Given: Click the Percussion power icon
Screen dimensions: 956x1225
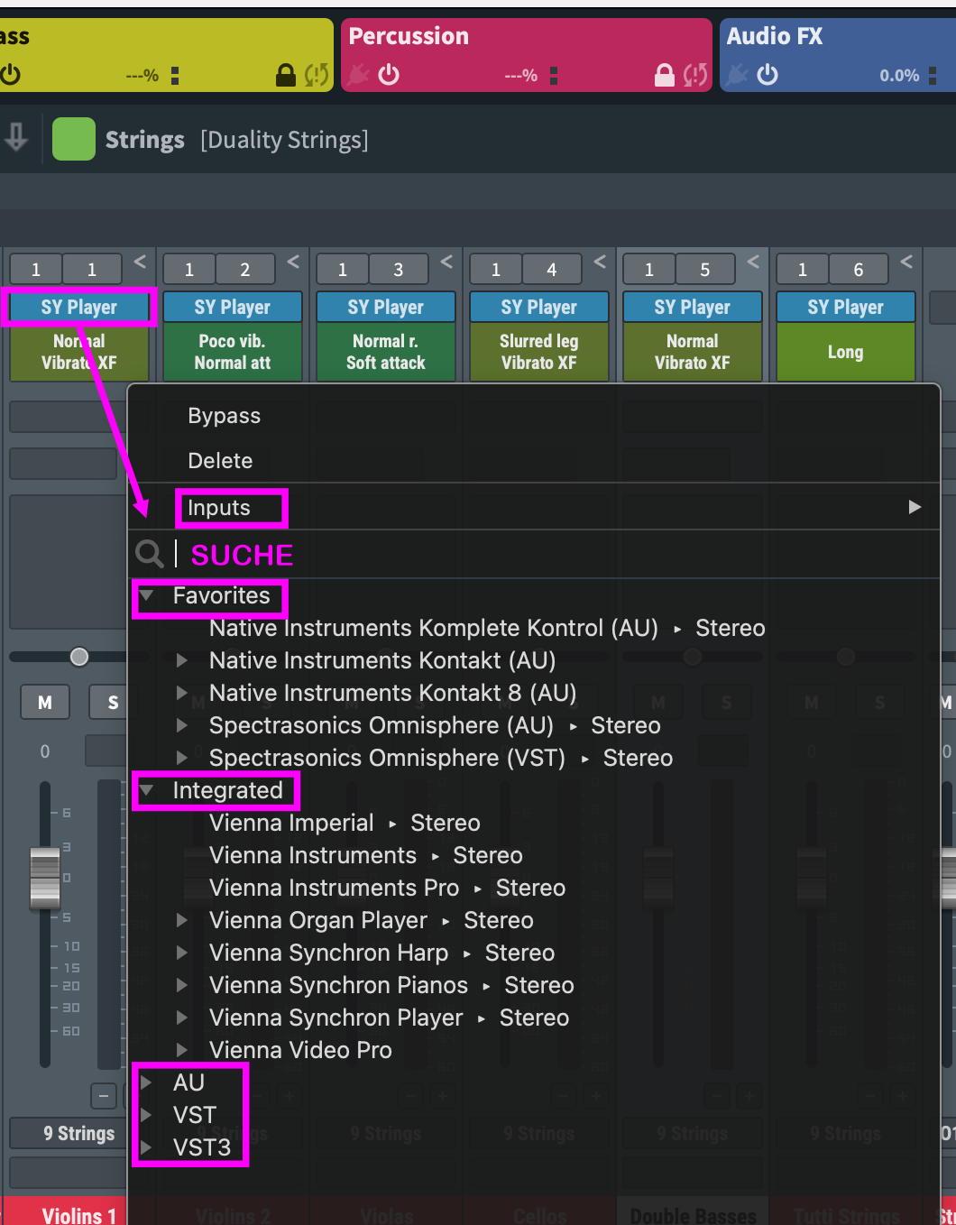Looking at the screenshot, I should (x=389, y=75).
